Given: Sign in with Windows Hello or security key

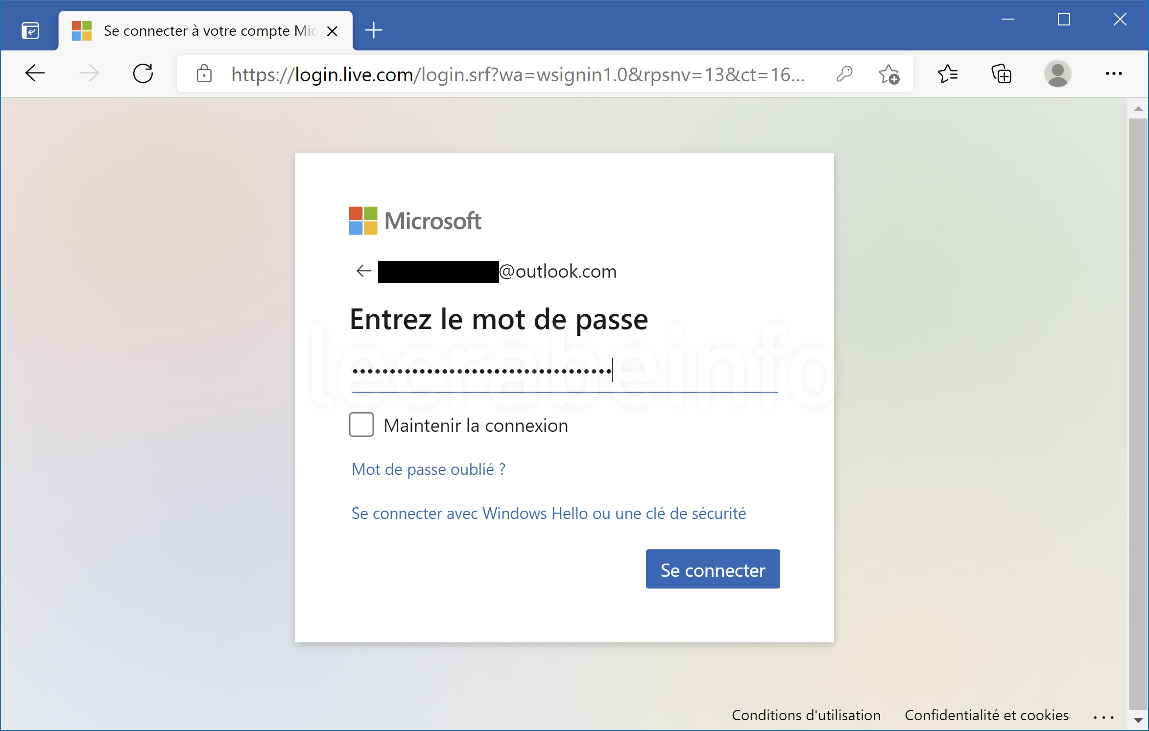Looking at the screenshot, I should (549, 513).
